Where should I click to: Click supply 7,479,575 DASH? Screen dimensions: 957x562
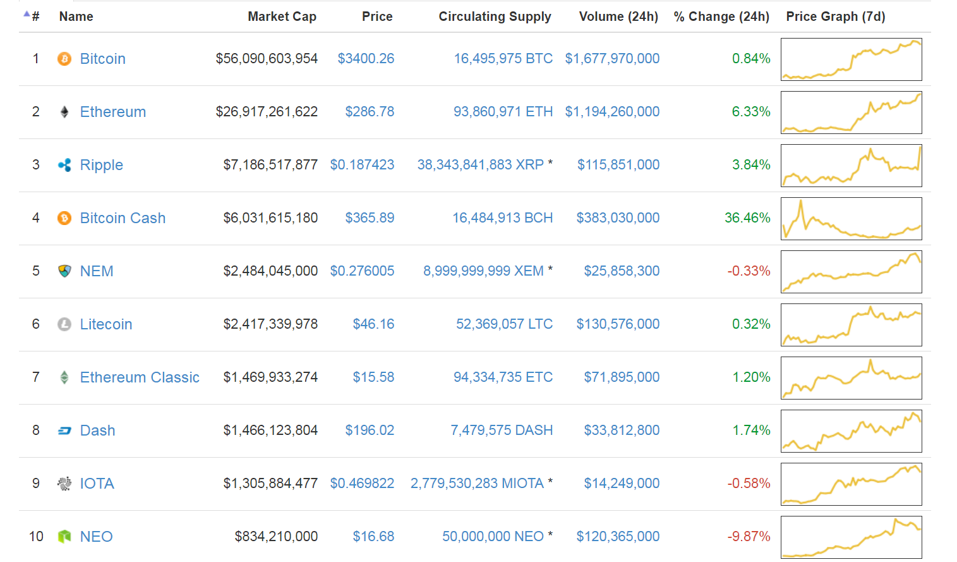click(502, 431)
